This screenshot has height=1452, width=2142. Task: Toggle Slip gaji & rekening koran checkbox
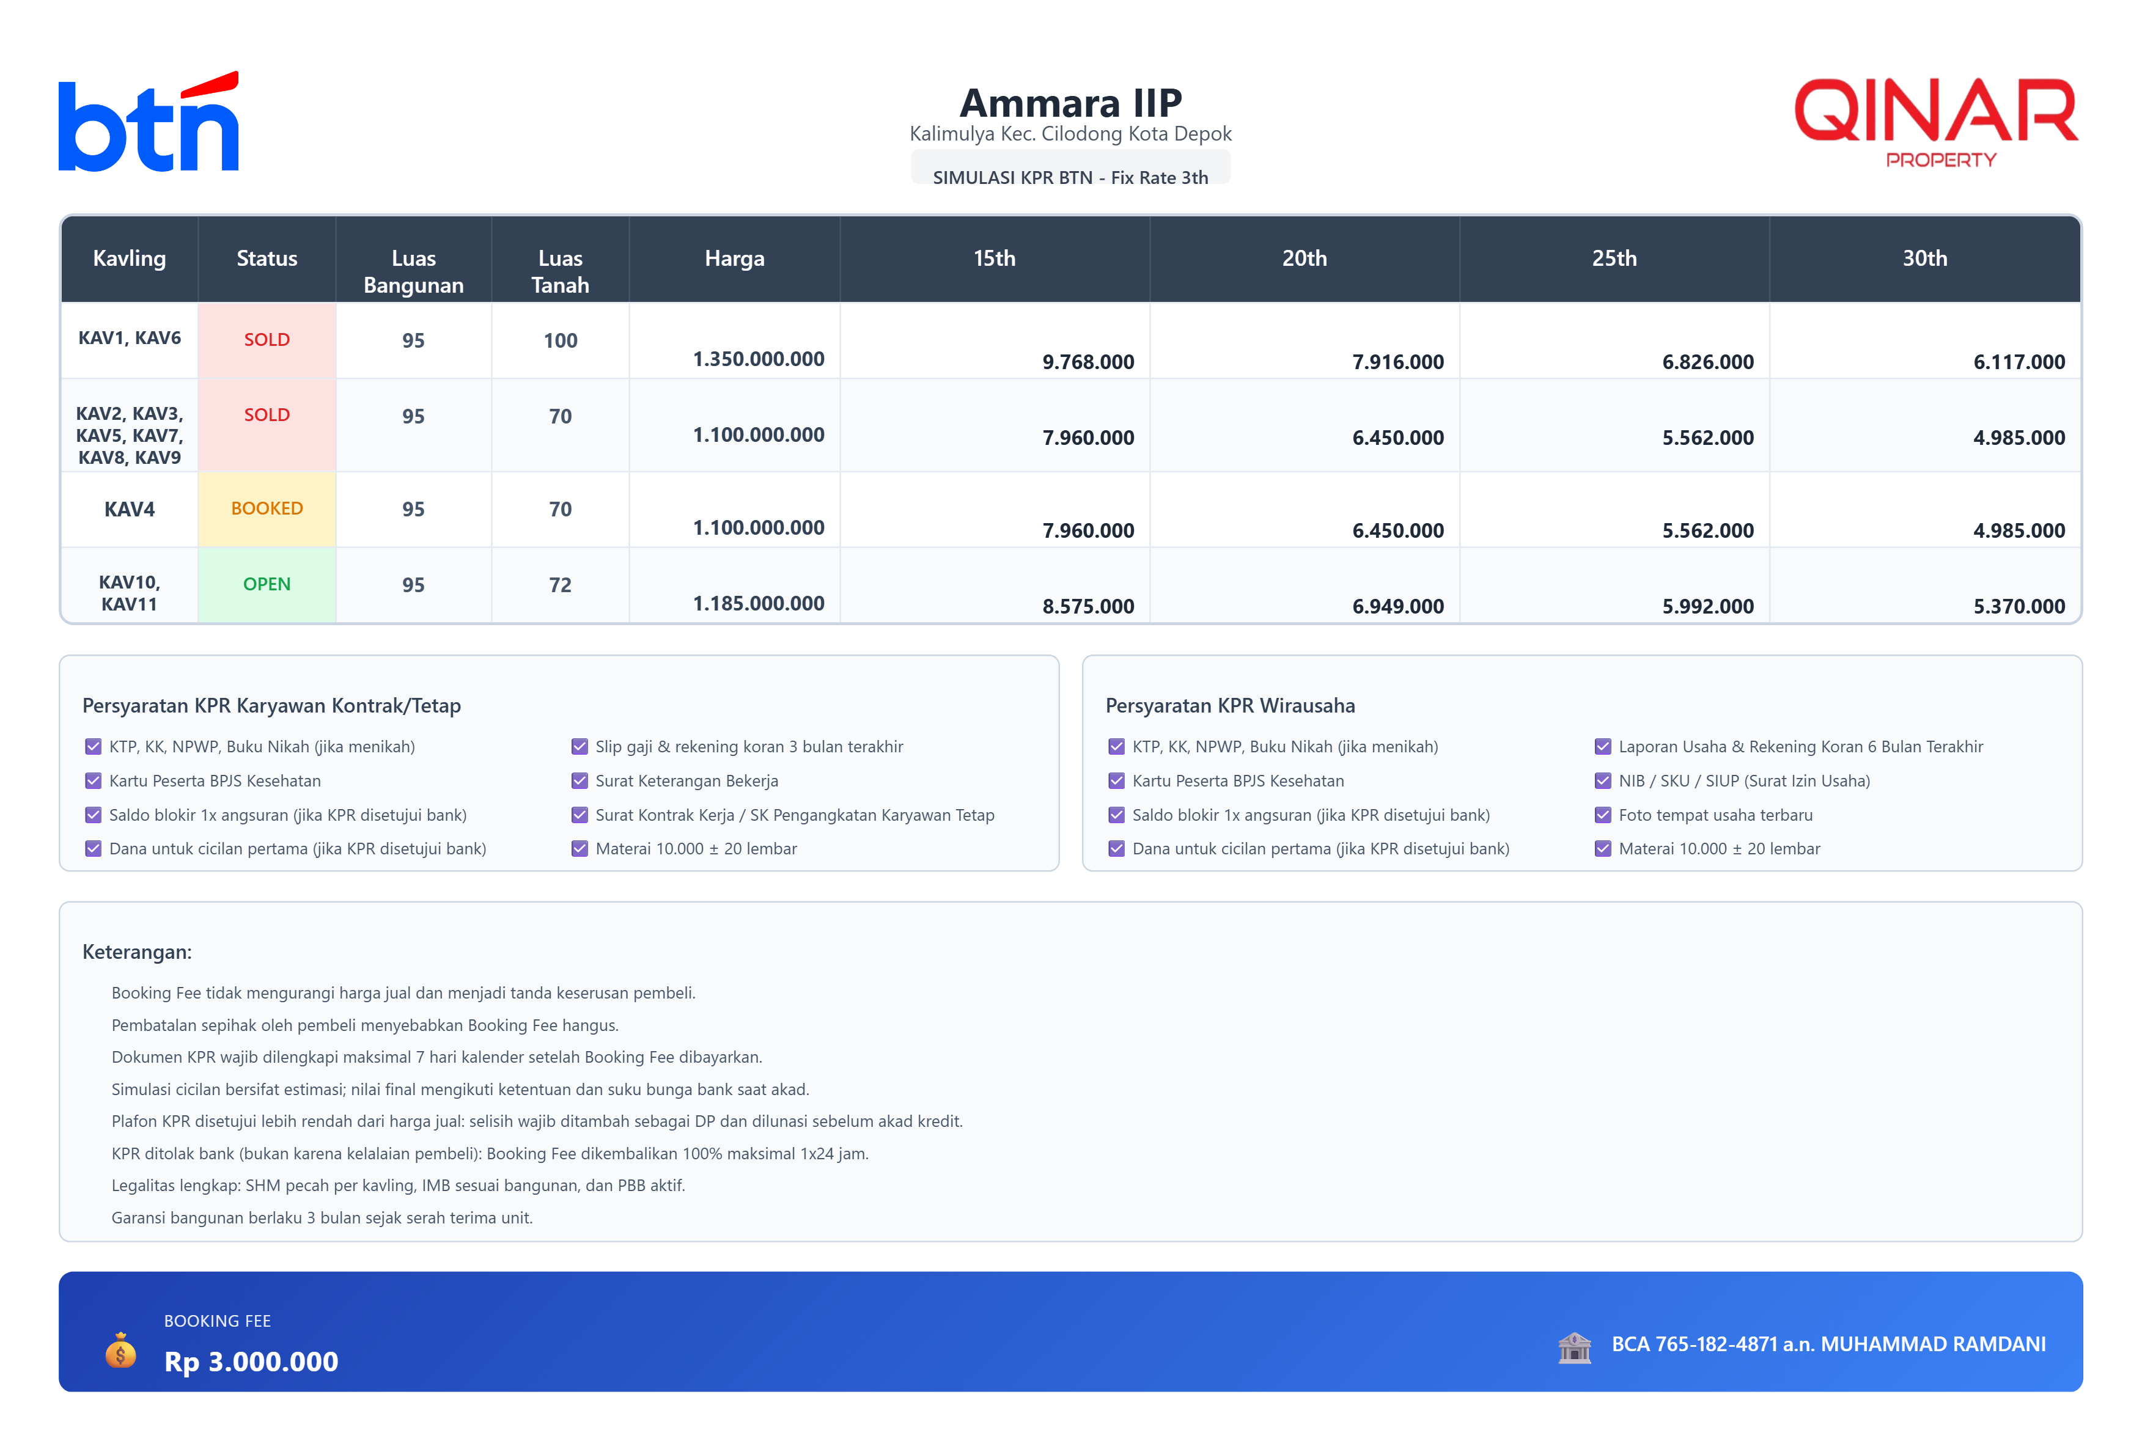click(x=580, y=746)
